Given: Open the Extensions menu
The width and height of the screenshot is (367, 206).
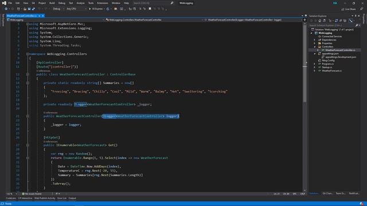Looking at the screenshot, I should pos(103,3).
